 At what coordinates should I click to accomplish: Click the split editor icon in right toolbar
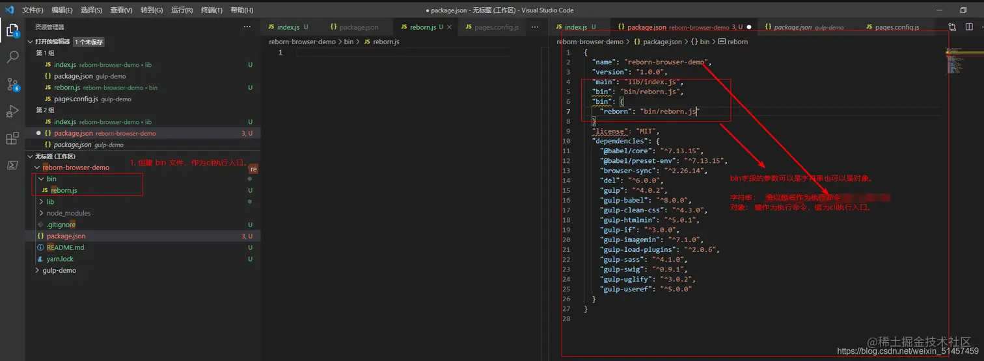969,27
